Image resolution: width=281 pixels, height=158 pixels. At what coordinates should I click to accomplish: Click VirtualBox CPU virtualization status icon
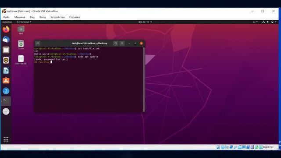(x=252, y=147)
